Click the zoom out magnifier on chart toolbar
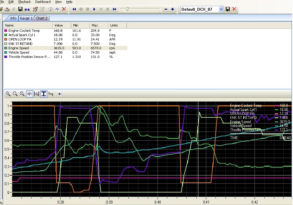 click(x=15, y=94)
